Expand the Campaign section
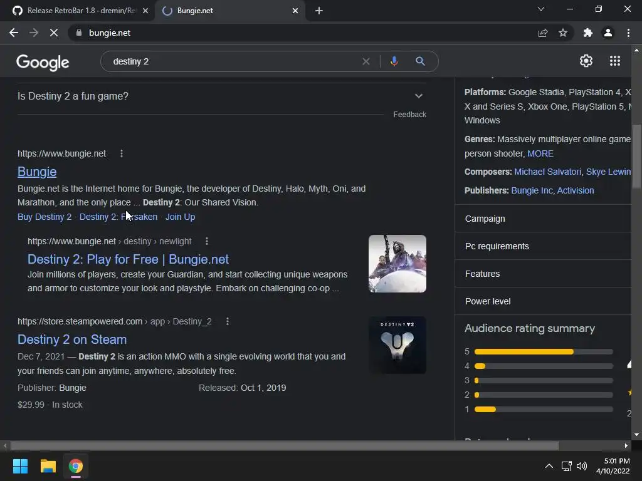The height and width of the screenshot is (481, 642). tap(543, 219)
